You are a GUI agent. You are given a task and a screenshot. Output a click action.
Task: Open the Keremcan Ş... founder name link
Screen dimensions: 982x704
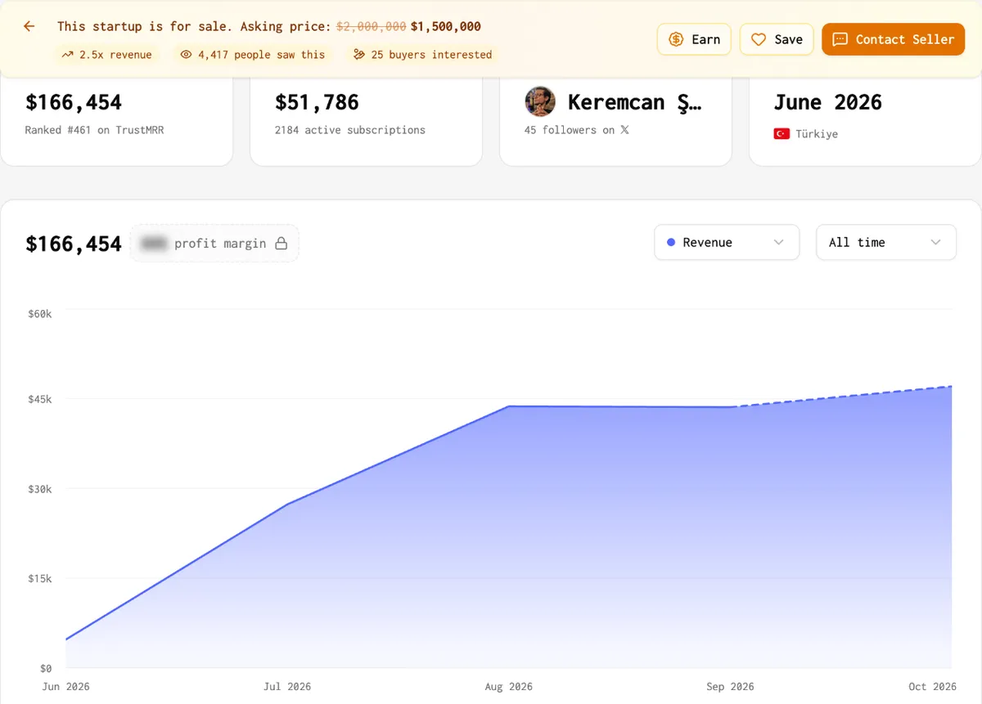tap(634, 102)
